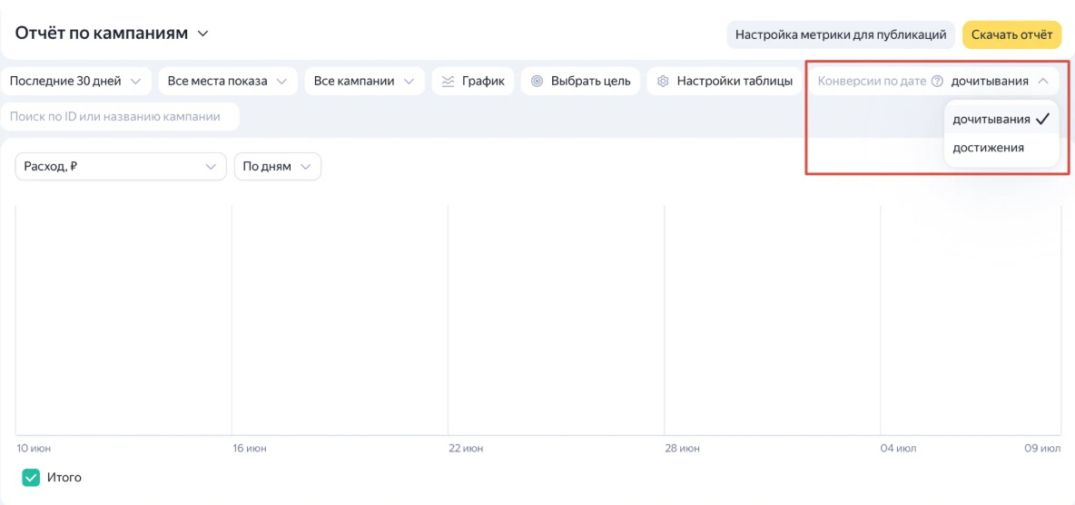Toggle the Итого checkbox
Image resolution: width=1075 pixels, height=505 pixels.
coord(31,478)
